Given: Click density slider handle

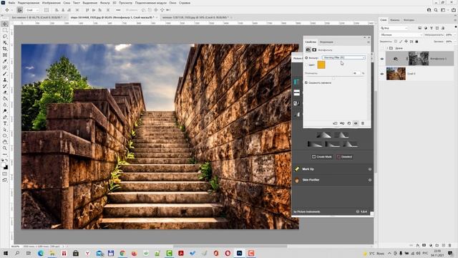Looking at the screenshot, I should pos(333,78).
